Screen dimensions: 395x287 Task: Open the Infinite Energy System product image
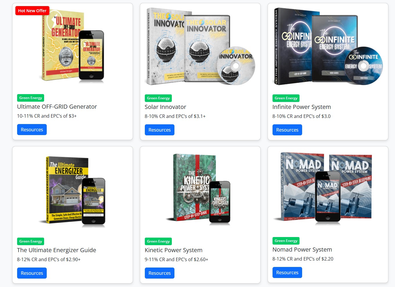pyautogui.click(x=328, y=46)
